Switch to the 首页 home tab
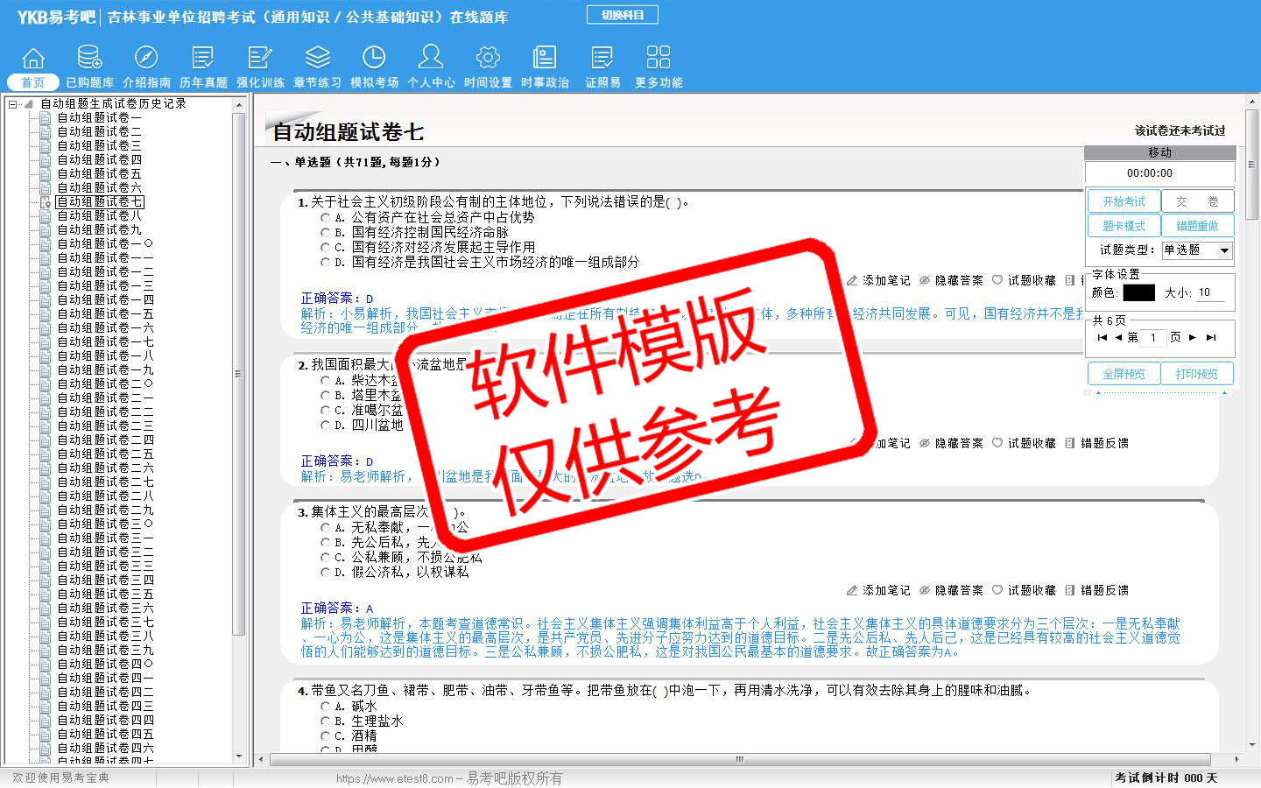Screen dimensions: 1261x788 click(x=33, y=82)
